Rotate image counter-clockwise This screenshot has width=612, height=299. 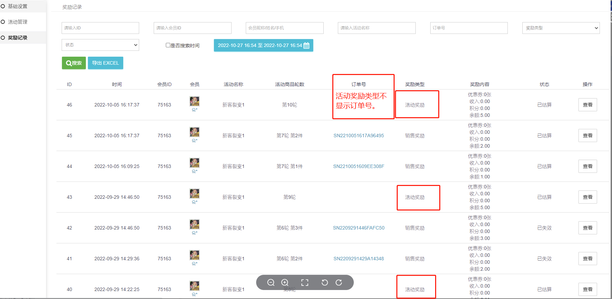(x=324, y=282)
